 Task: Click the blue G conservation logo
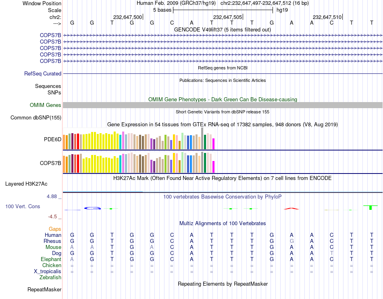[93, 208]
